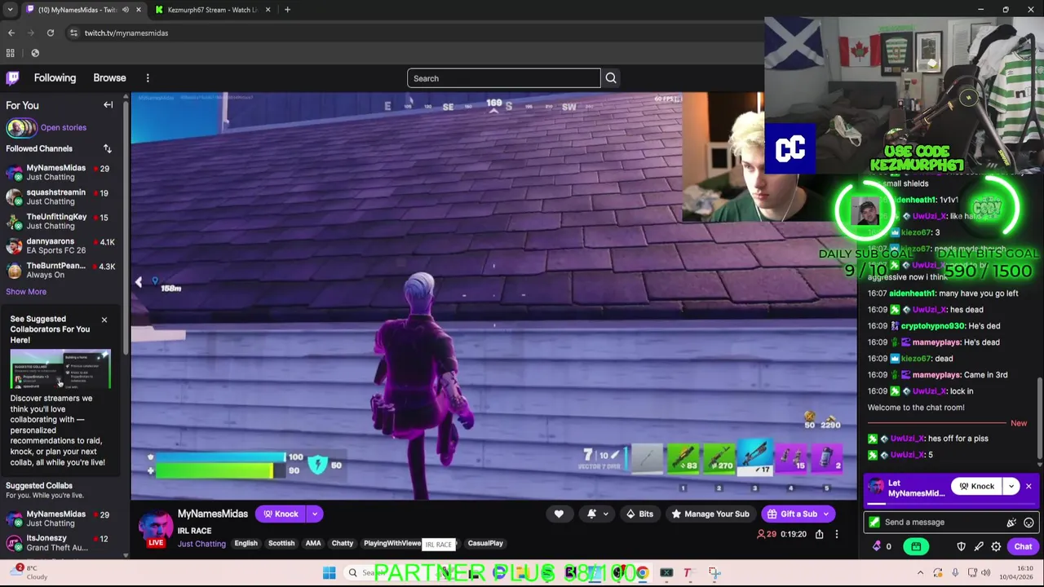Screen dimensions: 1044x587
Task: Click the Bits button
Action: (x=639, y=514)
